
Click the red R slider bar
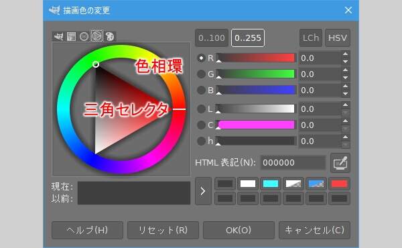[256, 58]
